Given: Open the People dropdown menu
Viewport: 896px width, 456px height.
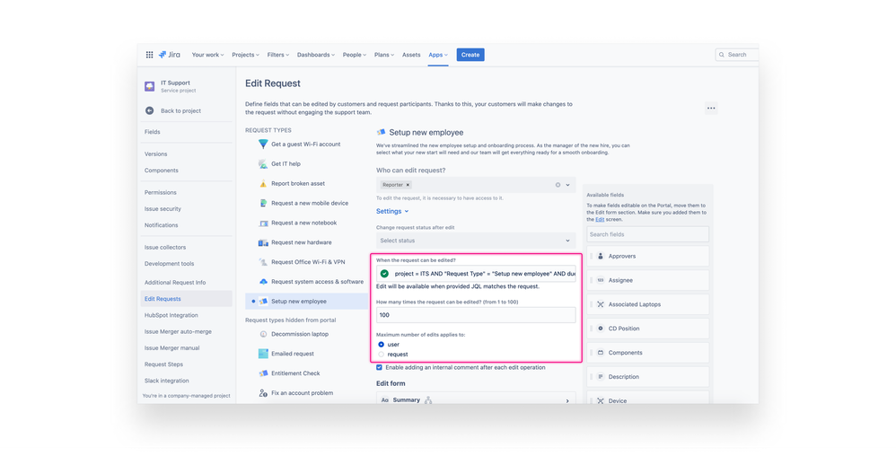Looking at the screenshot, I should click(355, 55).
